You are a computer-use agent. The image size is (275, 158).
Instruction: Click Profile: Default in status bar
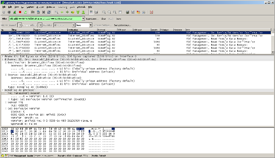pos(99,156)
